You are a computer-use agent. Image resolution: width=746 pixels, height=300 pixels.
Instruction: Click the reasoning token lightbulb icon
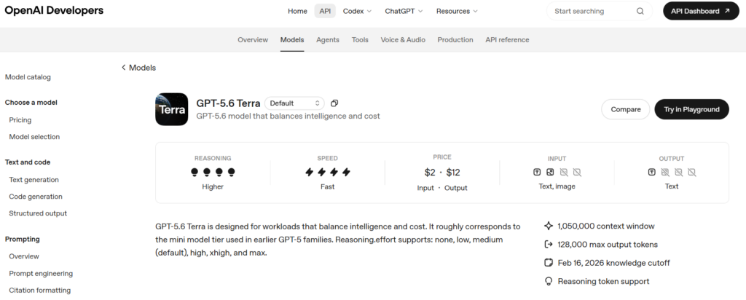pos(549,282)
